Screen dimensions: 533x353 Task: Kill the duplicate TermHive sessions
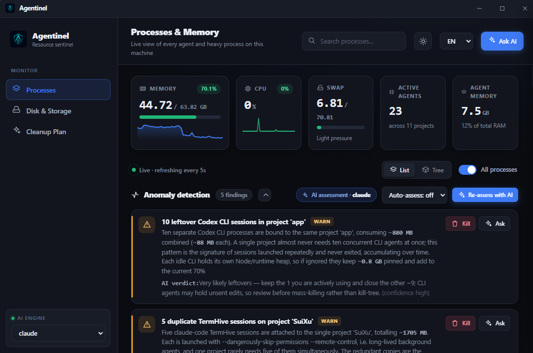[461, 323]
